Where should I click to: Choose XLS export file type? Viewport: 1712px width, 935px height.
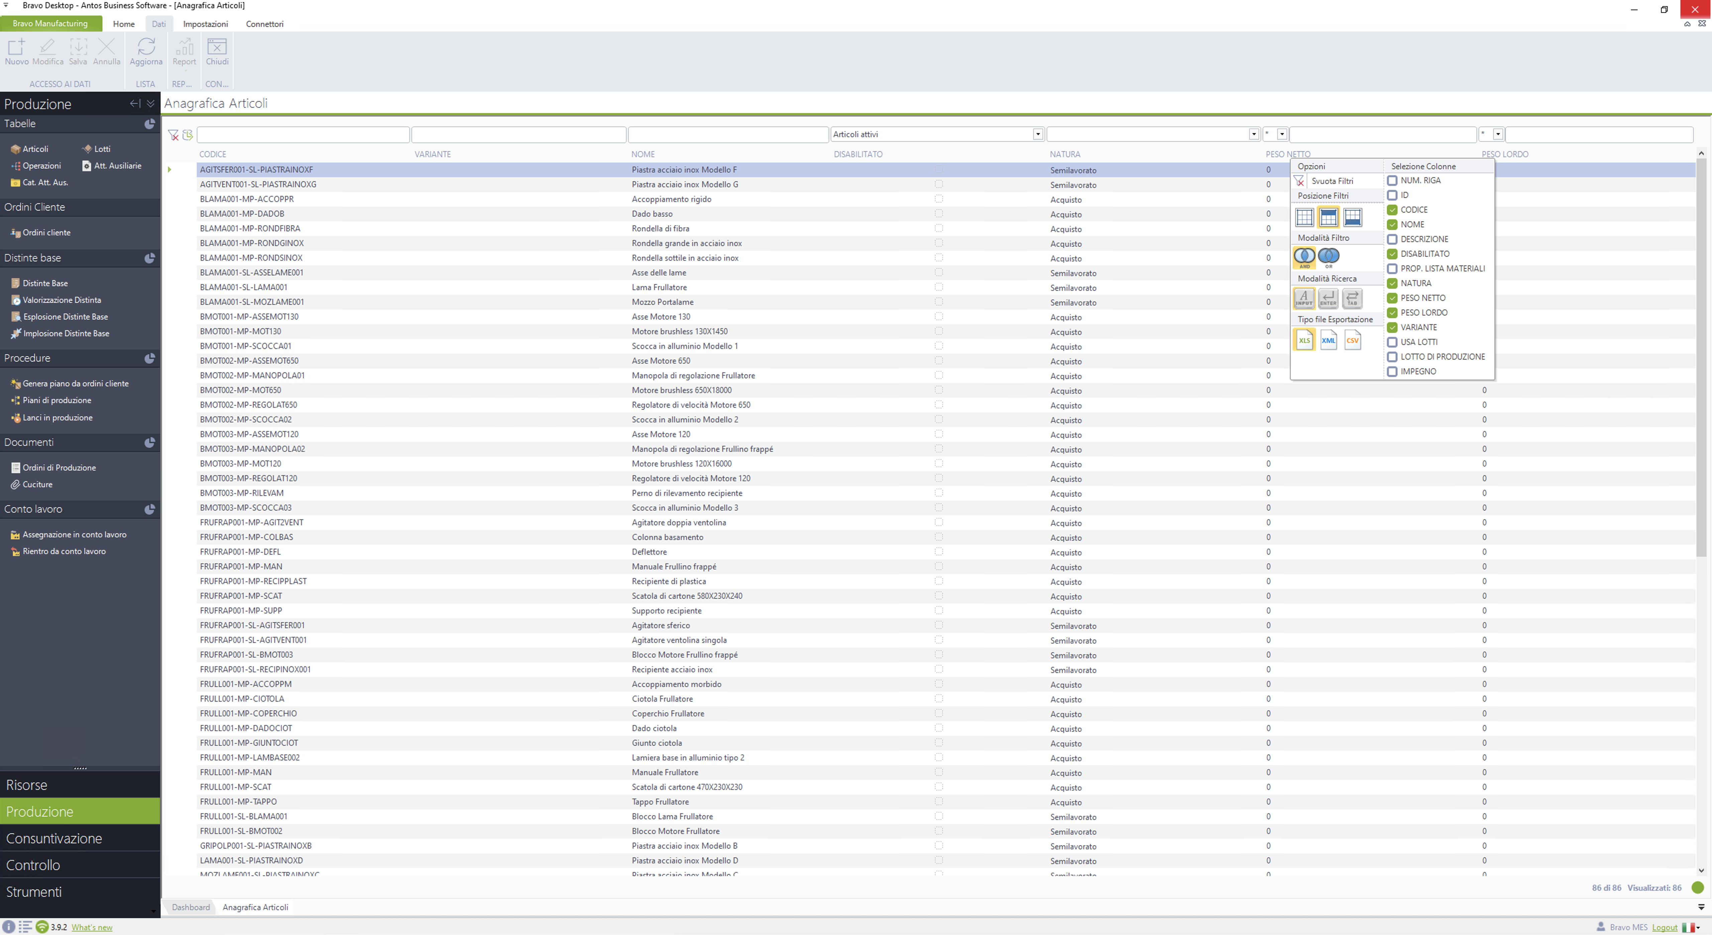(1304, 340)
